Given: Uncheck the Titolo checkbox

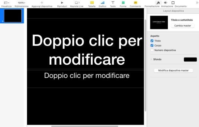Looking at the screenshot, I should click(152, 41).
